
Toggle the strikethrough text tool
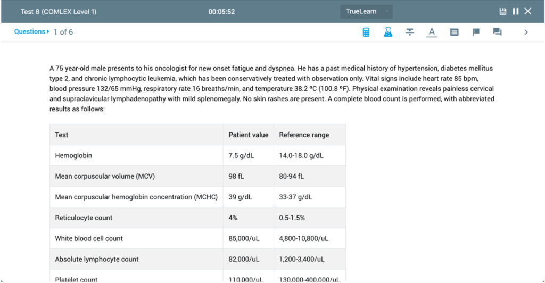410,32
